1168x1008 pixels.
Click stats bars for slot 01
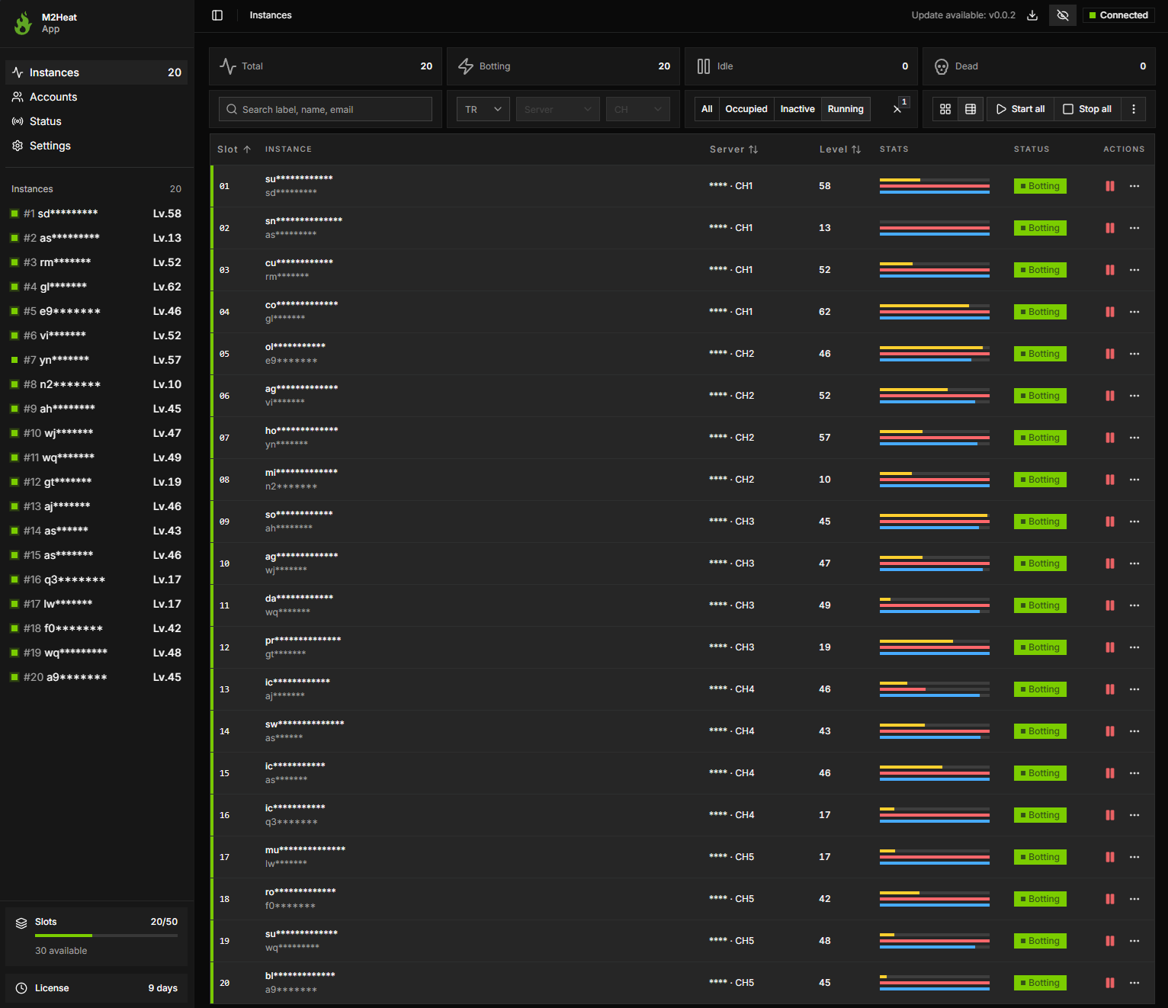(935, 186)
